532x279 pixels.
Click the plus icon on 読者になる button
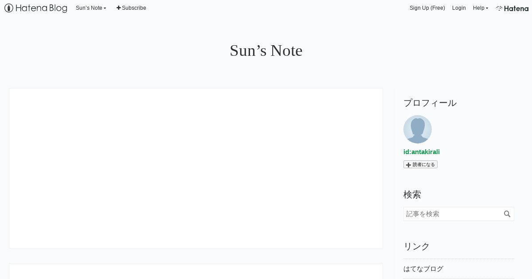408,165
